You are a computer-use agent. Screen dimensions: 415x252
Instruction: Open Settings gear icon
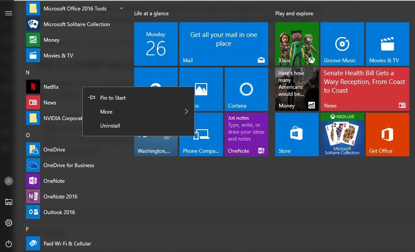[8, 223]
